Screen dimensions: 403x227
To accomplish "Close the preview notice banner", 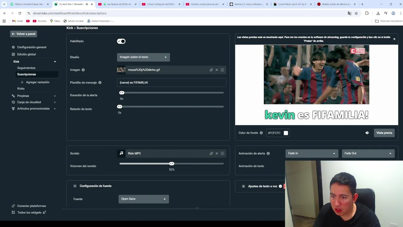I will coord(394,39).
